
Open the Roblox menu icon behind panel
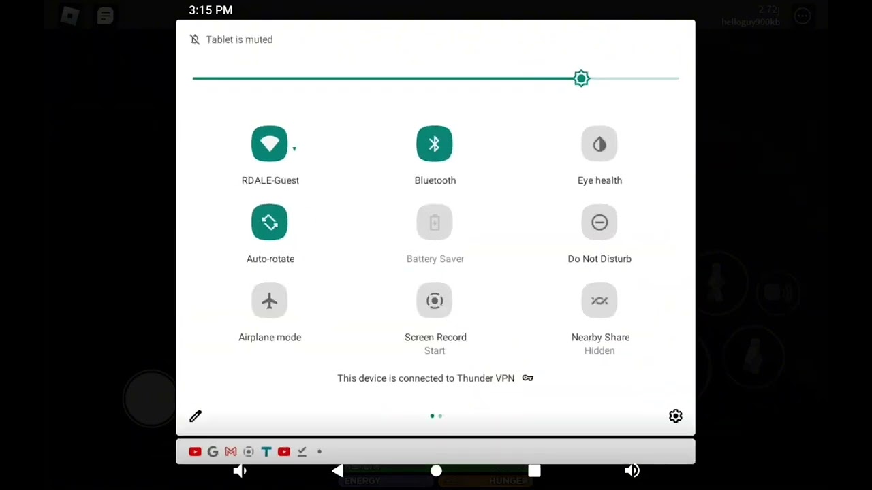pos(69,16)
